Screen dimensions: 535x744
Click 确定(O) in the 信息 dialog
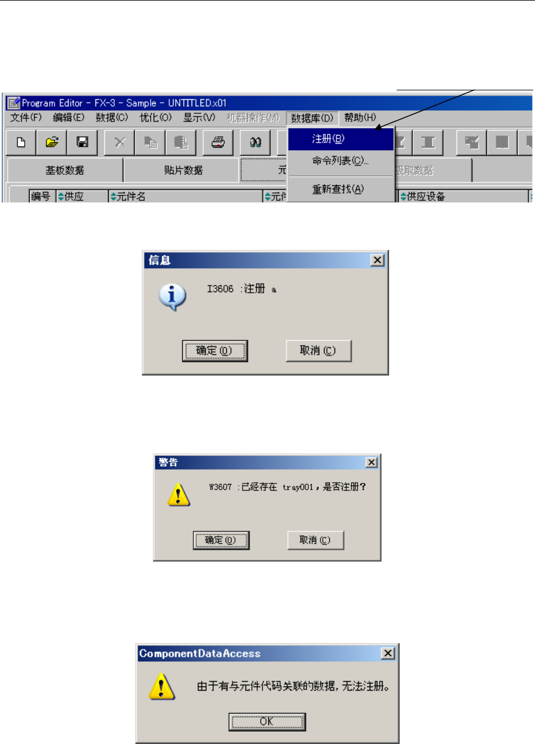click(214, 350)
